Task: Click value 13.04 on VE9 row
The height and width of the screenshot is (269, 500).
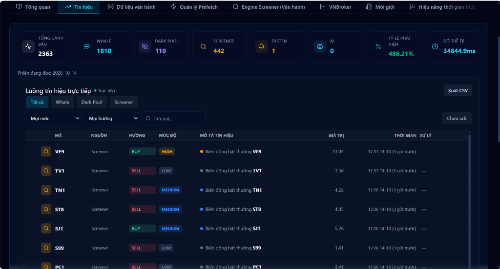Action: point(338,151)
